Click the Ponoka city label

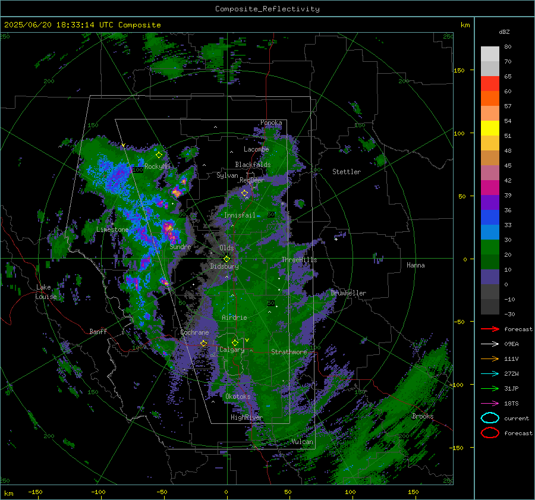point(271,122)
